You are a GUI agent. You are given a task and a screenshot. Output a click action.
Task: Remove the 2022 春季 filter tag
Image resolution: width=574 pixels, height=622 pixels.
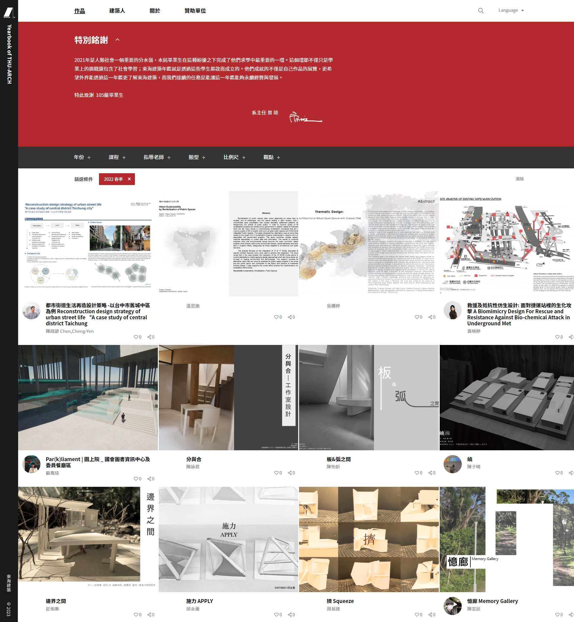[129, 179]
